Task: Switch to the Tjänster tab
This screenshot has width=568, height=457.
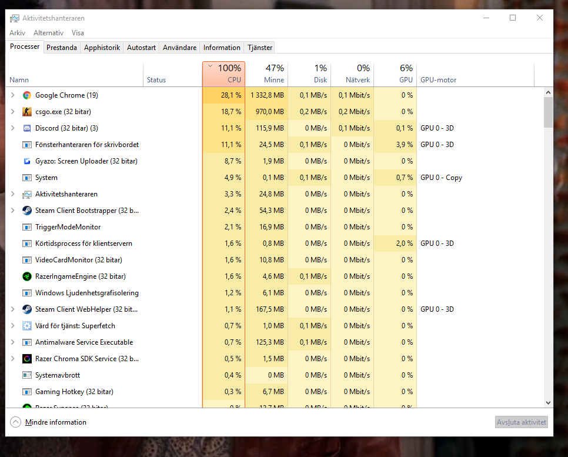Action: [260, 48]
